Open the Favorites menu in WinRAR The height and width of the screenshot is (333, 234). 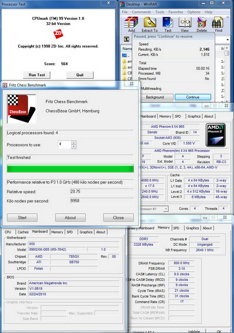pyautogui.click(x=176, y=12)
